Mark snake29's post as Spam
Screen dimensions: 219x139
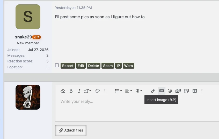108,66
